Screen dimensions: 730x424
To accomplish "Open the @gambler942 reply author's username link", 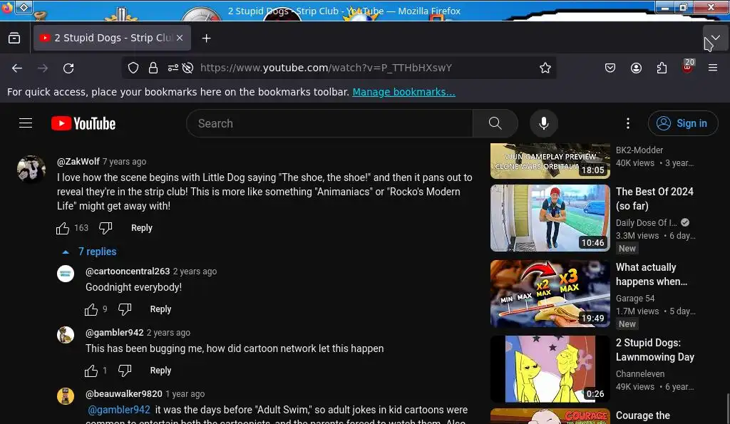I will point(115,333).
